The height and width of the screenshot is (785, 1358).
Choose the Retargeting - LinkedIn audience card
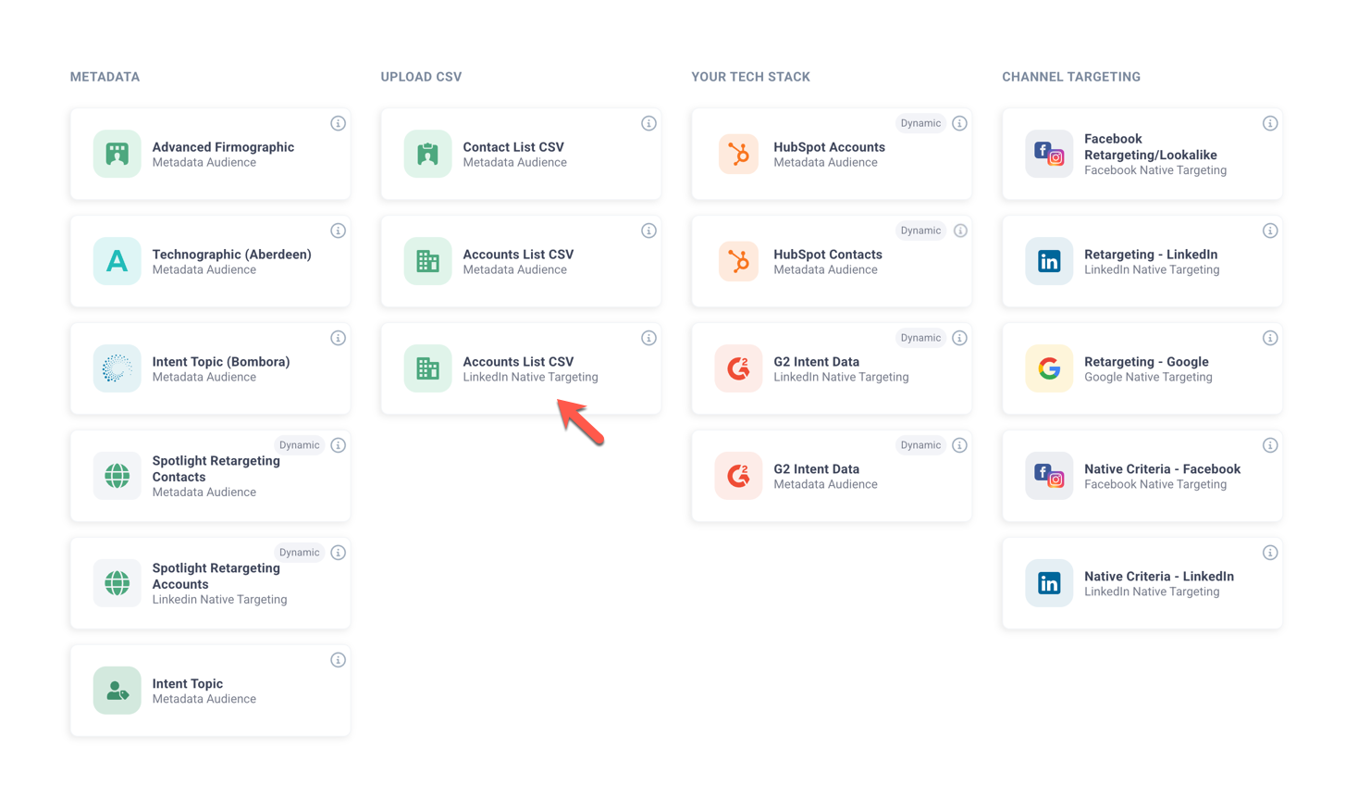[x=1142, y=261]
